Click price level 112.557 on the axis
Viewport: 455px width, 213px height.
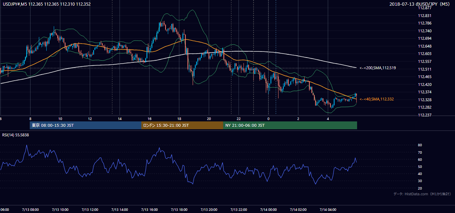(425, 61)
